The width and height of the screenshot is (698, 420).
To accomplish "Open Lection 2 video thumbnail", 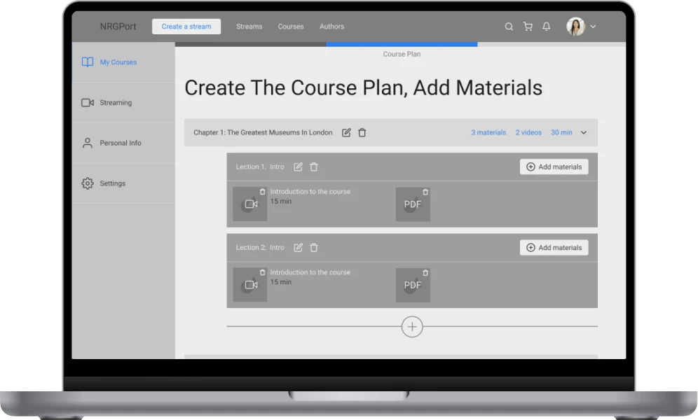I will click(250, 284).
